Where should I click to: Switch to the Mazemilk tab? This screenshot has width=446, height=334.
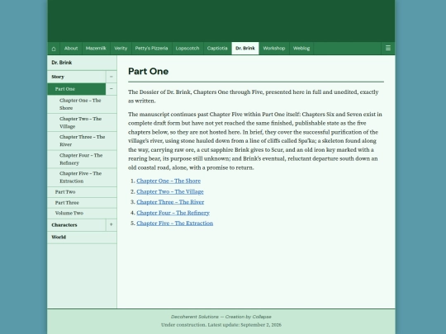(96, 49)
